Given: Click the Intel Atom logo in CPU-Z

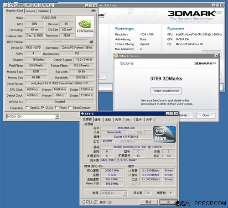Looking at the screenshot, I should [164, 134].
